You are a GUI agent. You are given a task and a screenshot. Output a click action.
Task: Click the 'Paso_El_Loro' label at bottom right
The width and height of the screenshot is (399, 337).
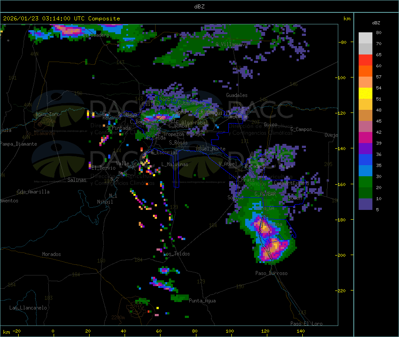(x=306, y=324)
